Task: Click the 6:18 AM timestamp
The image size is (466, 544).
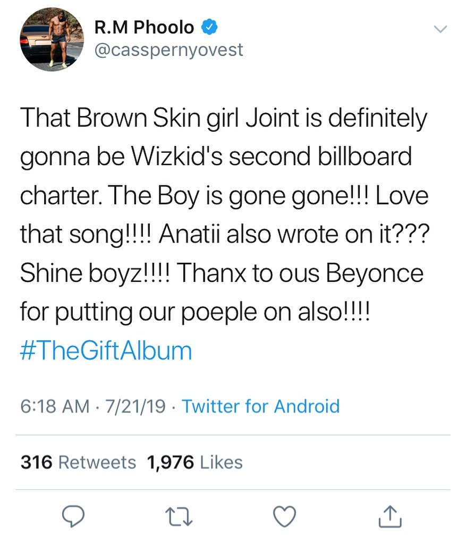Action: 56,407
